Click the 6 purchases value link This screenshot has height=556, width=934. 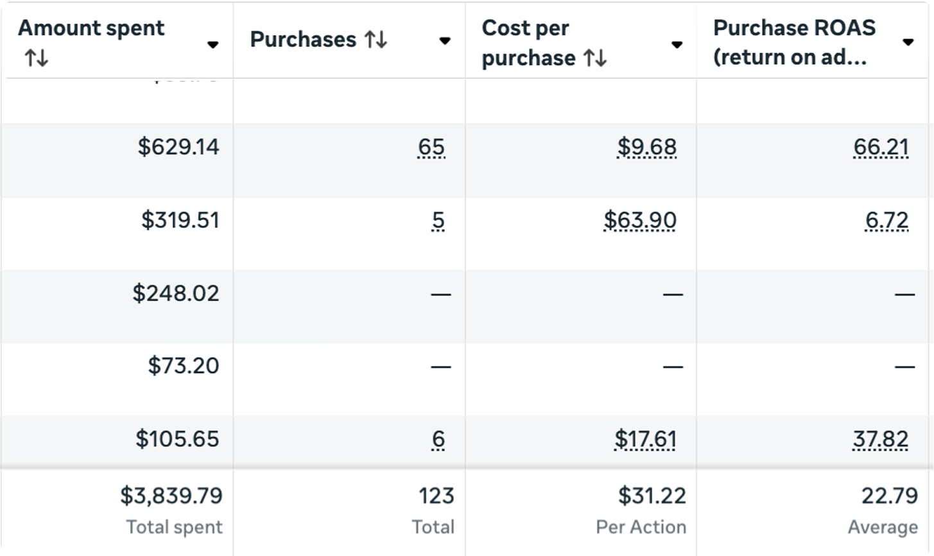[x=438, y=440]
